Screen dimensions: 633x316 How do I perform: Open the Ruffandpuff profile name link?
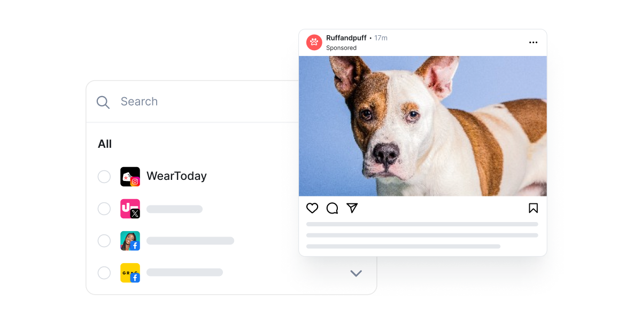346,38
